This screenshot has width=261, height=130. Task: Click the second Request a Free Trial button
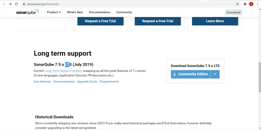(158, 21)
